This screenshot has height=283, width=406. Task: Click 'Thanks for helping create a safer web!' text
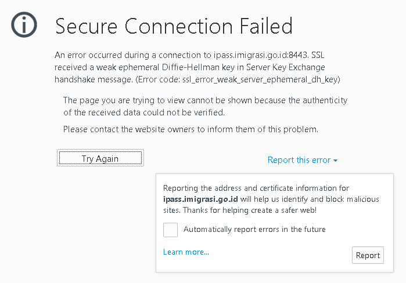click(250, 210)
